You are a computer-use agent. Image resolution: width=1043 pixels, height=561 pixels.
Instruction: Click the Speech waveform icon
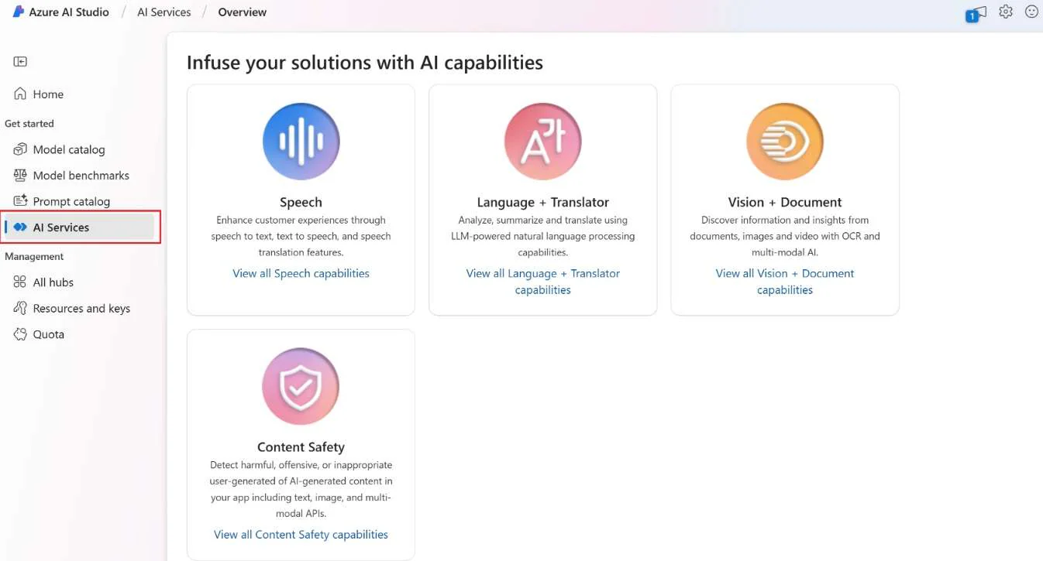point(301,142)
